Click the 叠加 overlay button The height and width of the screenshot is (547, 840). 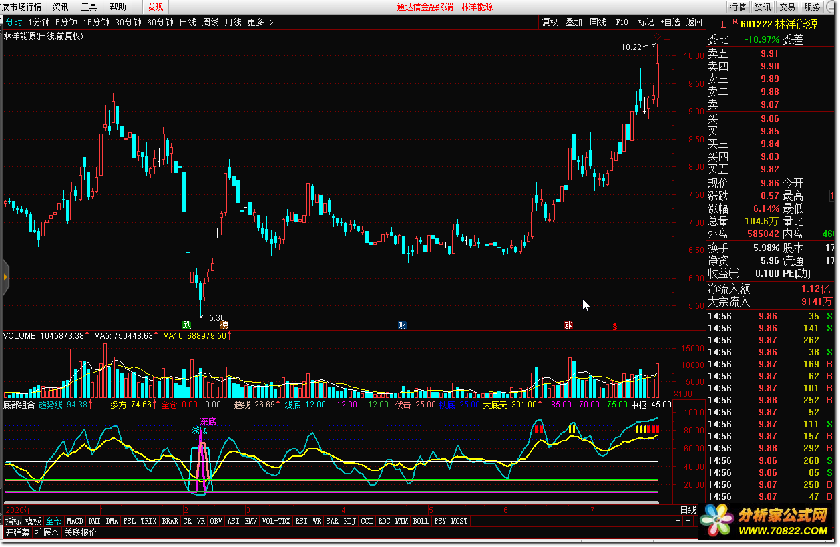pyautogui.click(x=574, y=22)
